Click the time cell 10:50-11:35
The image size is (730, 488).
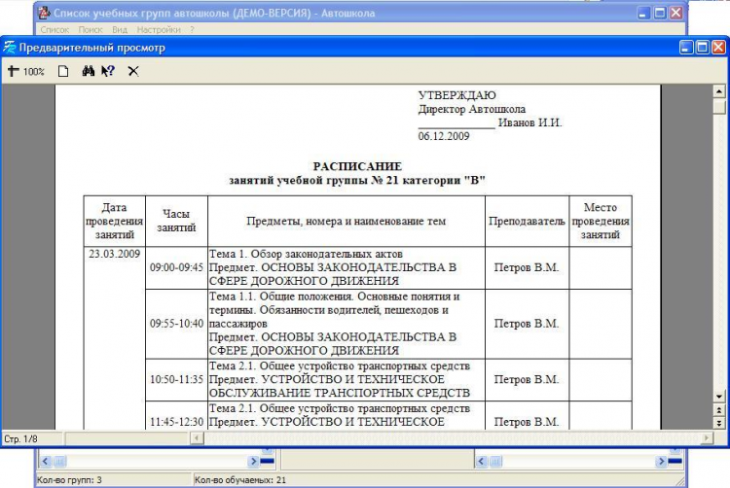pos(176,379)
